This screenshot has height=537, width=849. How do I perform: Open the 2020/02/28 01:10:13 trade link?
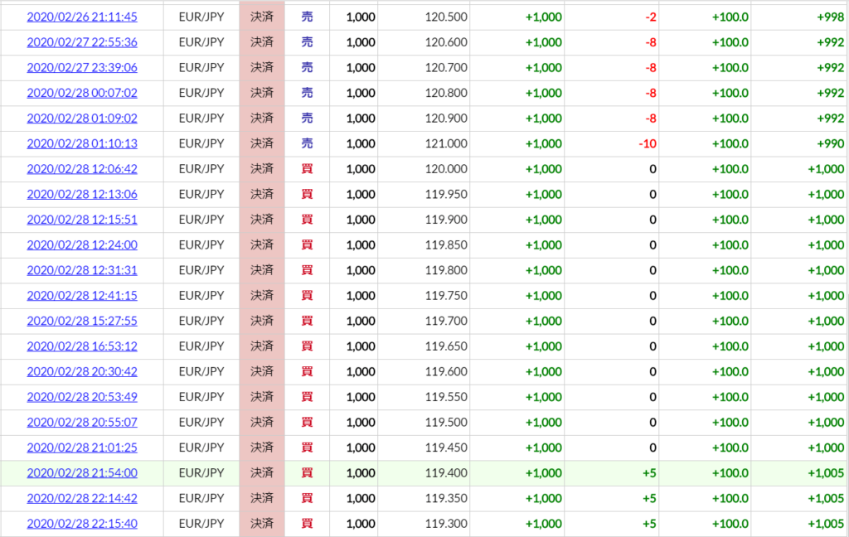click(x=82, y=143)
